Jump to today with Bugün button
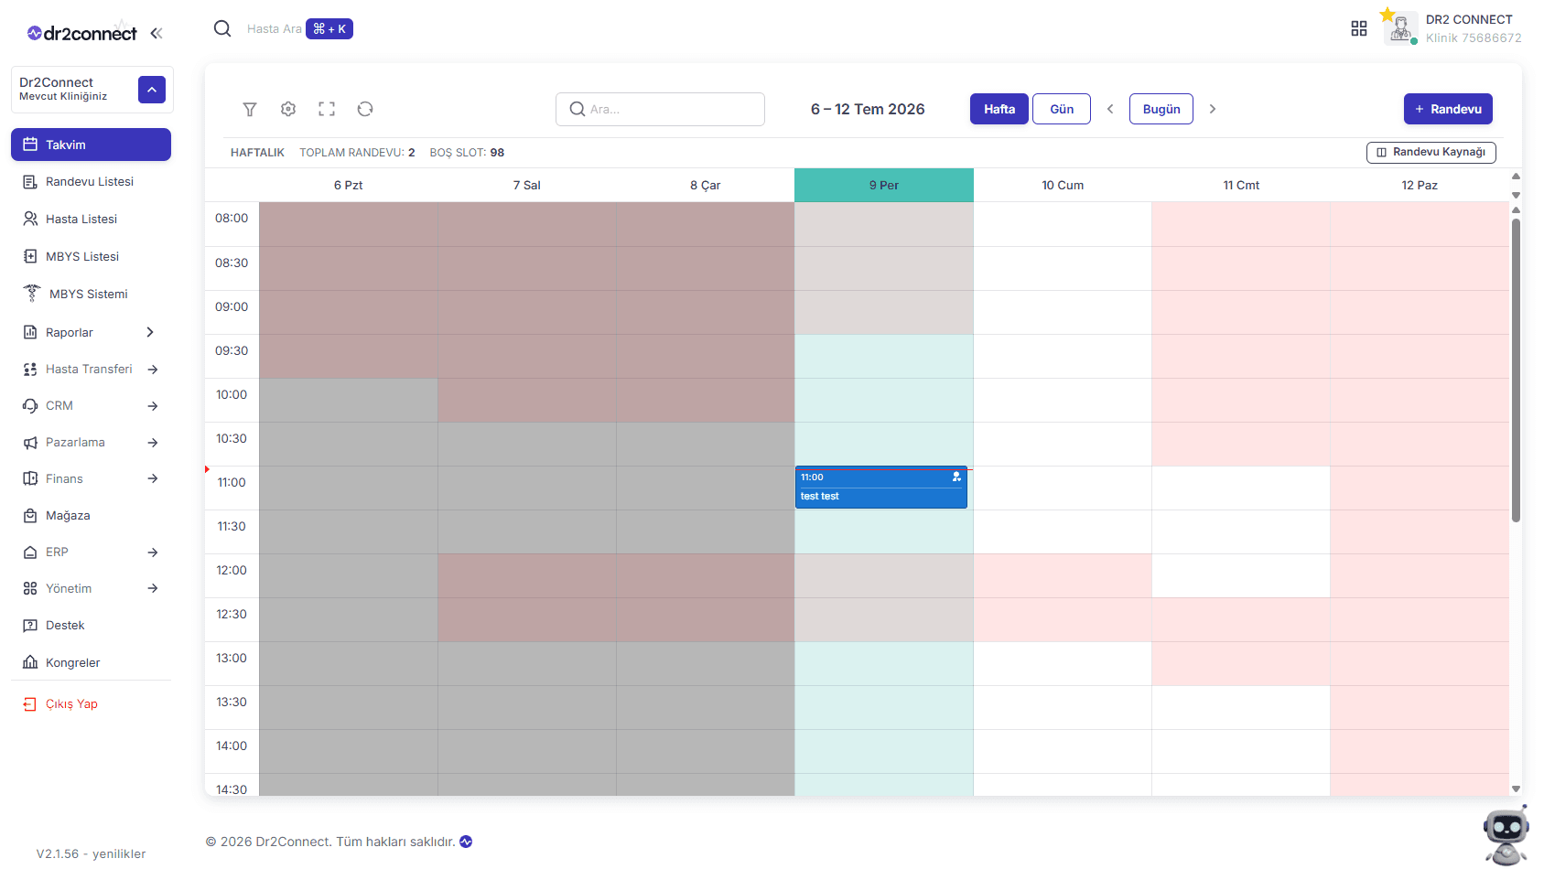Image resolution: width=1544 pixels, height=869 pixels. pos(1161,109)
